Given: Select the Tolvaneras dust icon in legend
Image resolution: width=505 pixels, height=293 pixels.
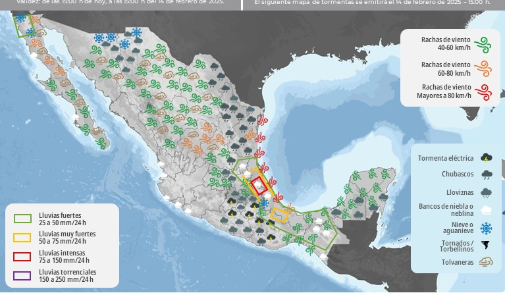Looking at the screenshot, I should coord(486,263).
